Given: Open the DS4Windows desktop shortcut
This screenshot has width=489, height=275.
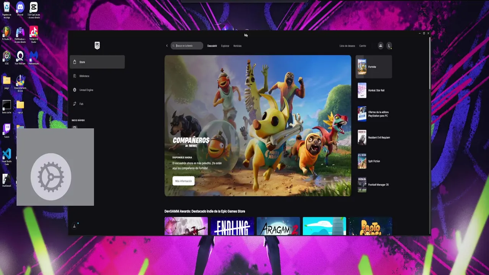Looking at the screenshot, I should [20, 35].
